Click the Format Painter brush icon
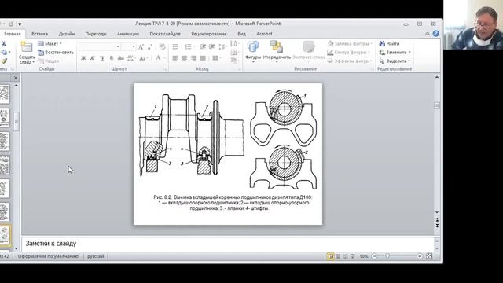 click(x=4, y=61)
